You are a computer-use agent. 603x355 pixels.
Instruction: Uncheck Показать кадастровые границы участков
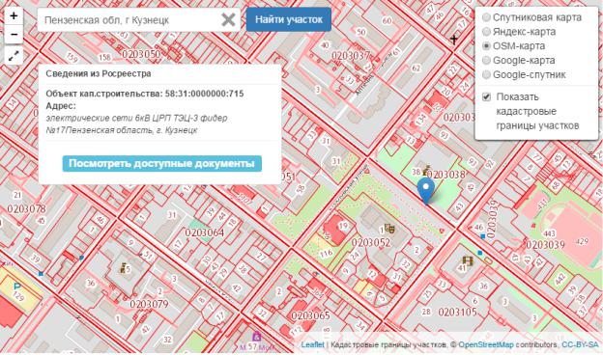[x=486, y=96]
